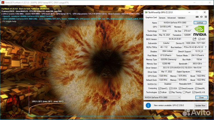Screen dimensions: 214x120
Task: Click the Bus Width value 192 bit
Action: coord(199,59)
